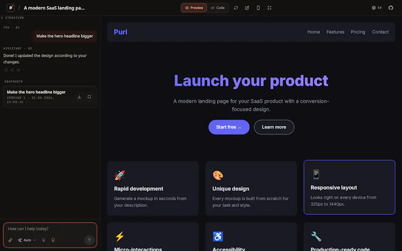Go to Pricing nav link
The height and width of the screenshot is (251, 402).
click(358, 32)
